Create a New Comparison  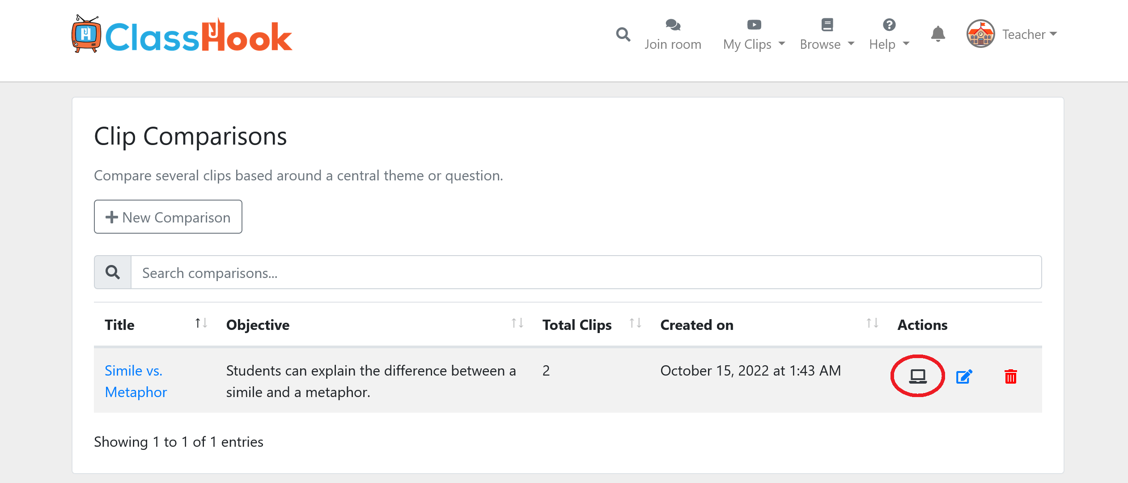[x=168, y=217]
